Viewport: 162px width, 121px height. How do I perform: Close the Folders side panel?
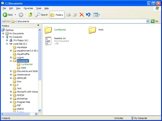[38, 25]
